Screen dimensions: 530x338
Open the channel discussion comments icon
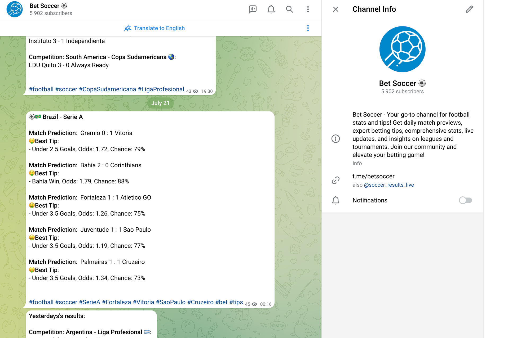click(x=253, y=9)
